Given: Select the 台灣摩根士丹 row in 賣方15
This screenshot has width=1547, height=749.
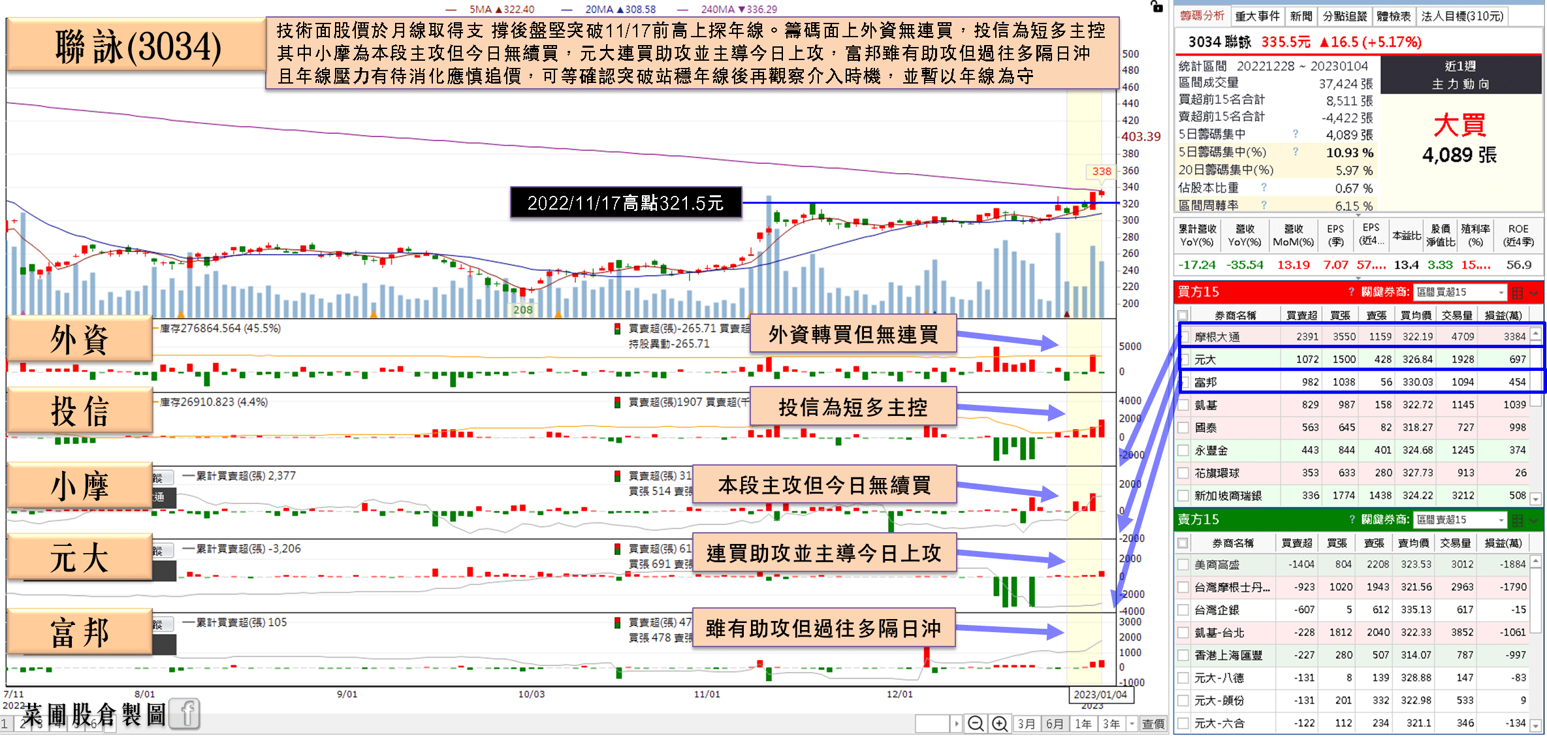Looking at the screenshot, I should [x=1352, y=587].
